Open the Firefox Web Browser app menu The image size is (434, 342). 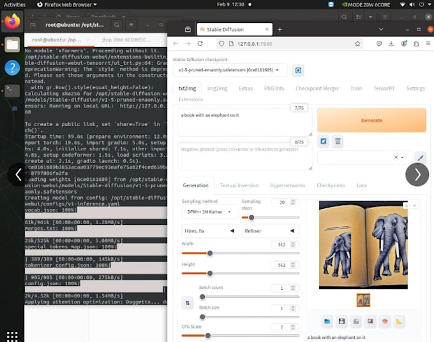[x=67, y=4]
